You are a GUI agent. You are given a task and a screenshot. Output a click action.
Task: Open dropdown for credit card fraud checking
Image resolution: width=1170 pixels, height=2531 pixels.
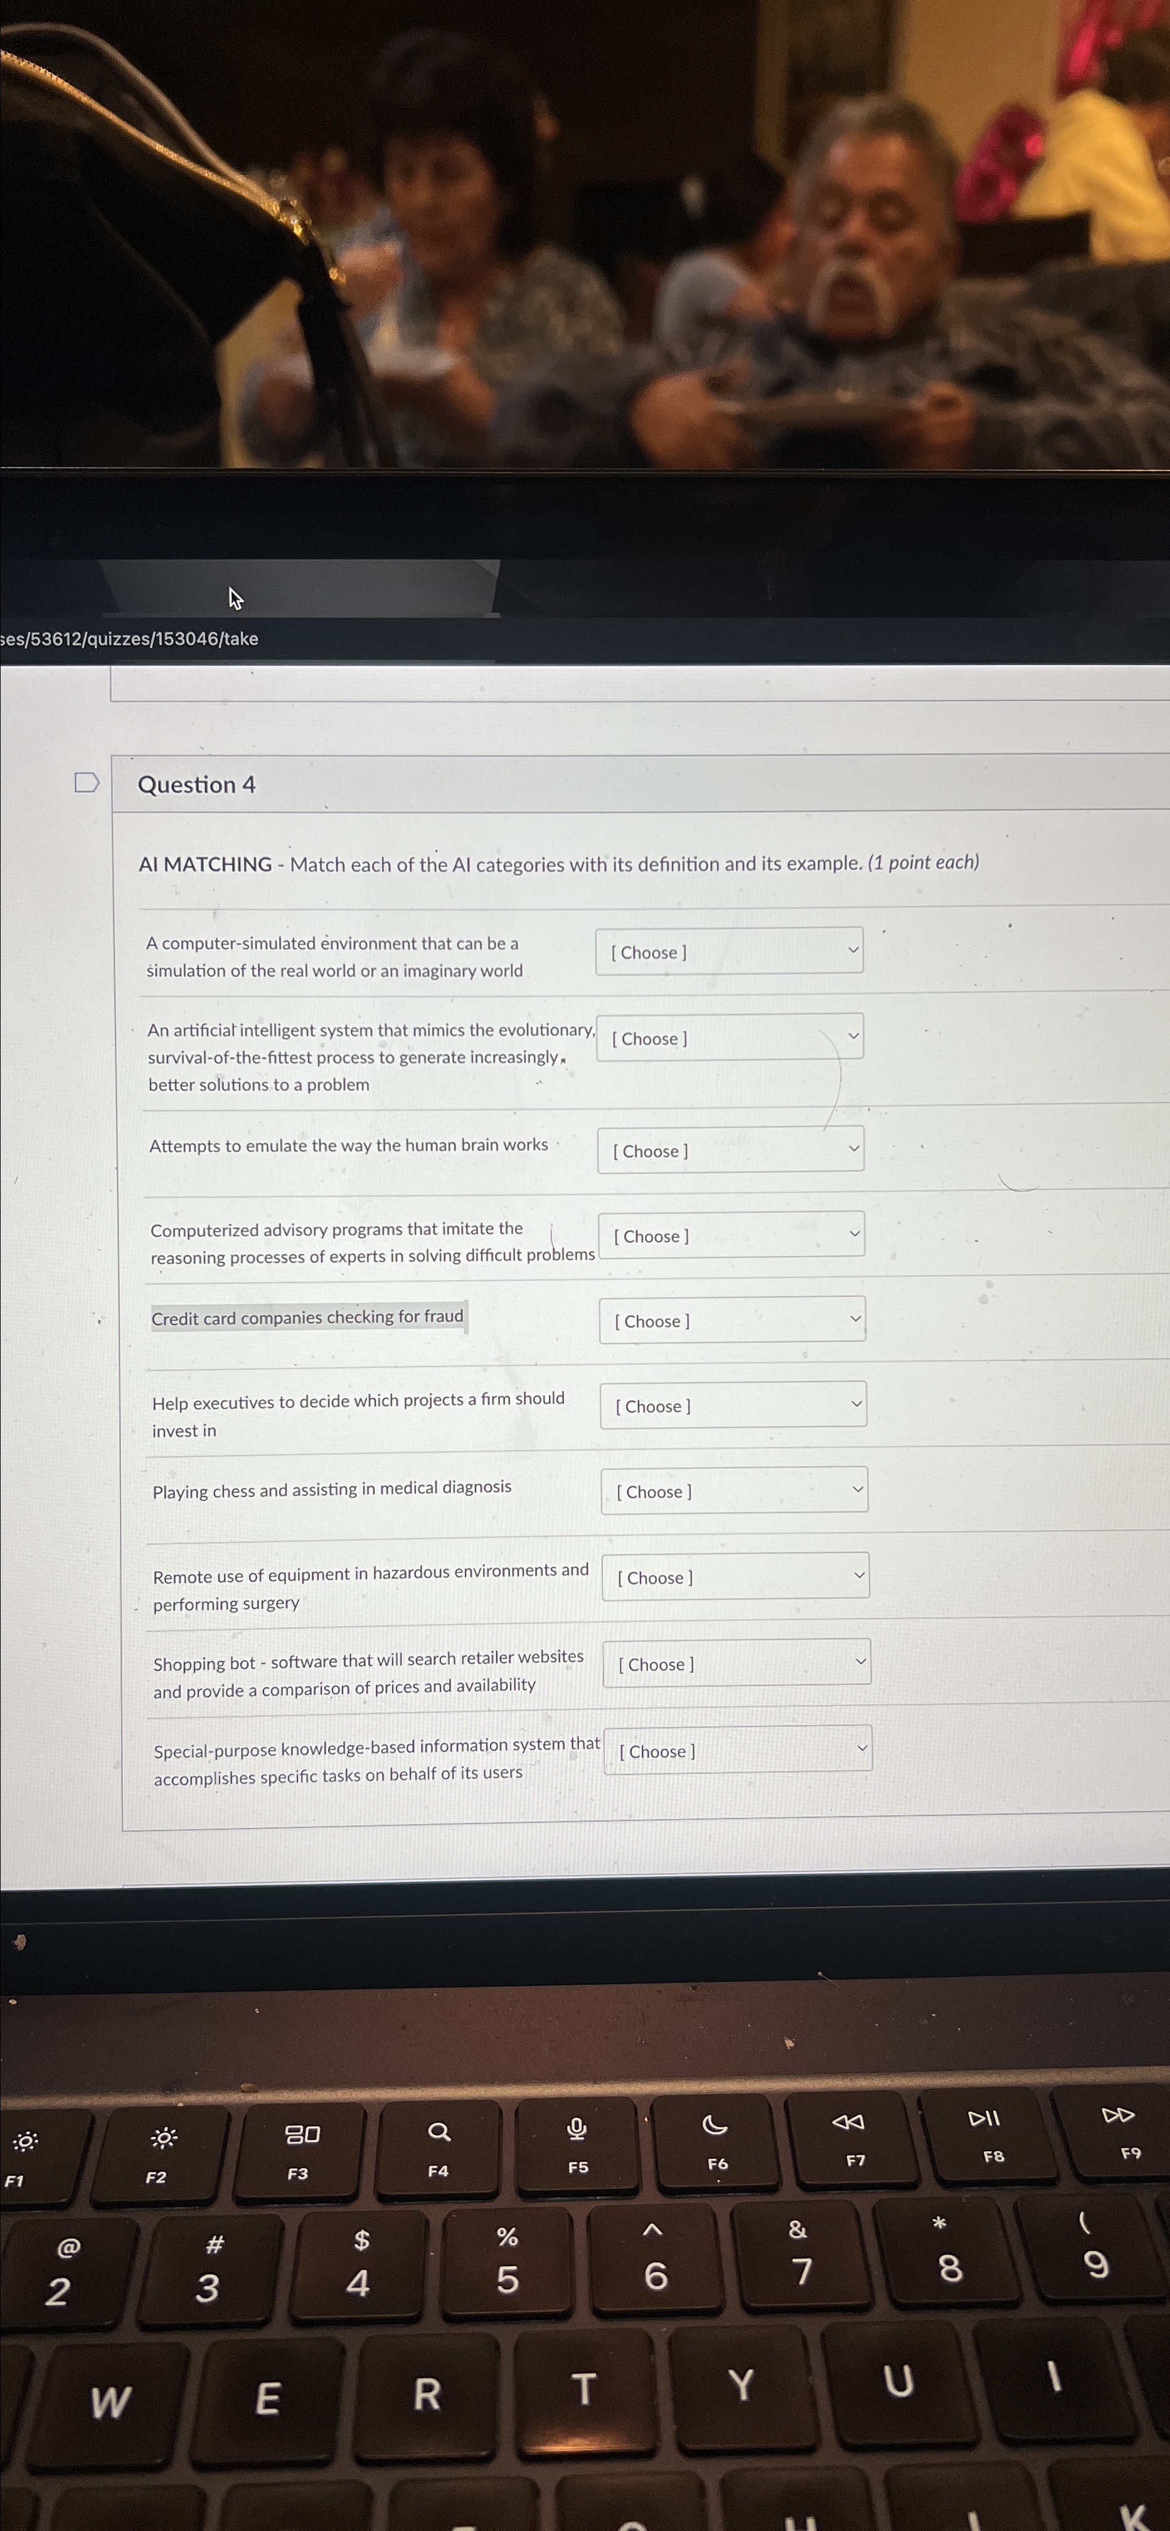click(732, 1321)
